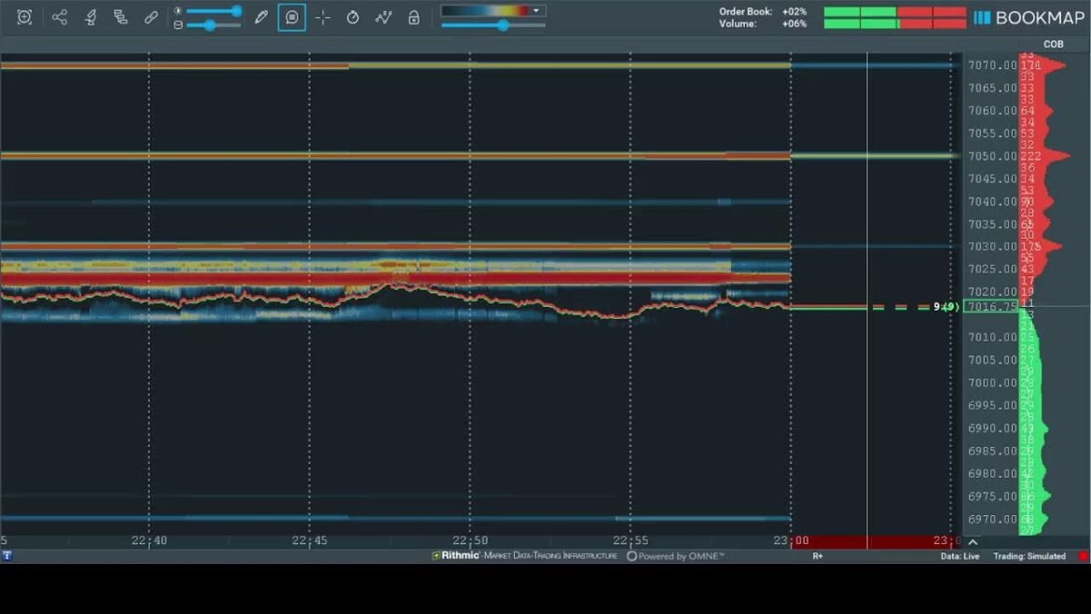Open the heatmap color palette dropdown
1091x614 pixels.
534,9
